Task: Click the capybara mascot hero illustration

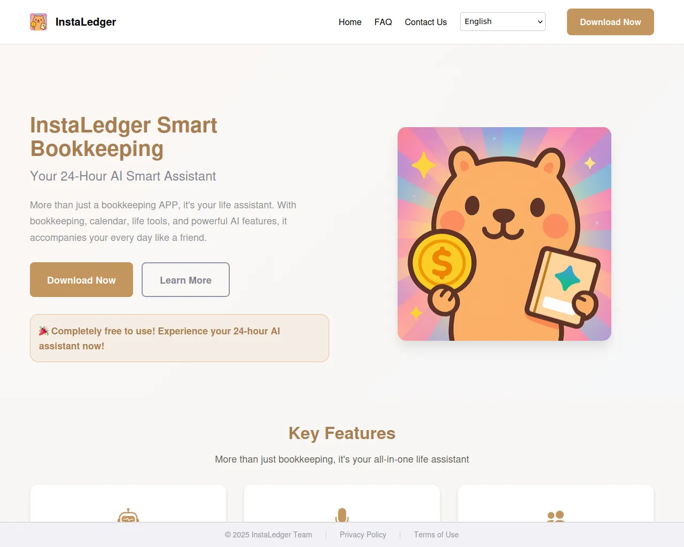Action: [x=504, y=234]
